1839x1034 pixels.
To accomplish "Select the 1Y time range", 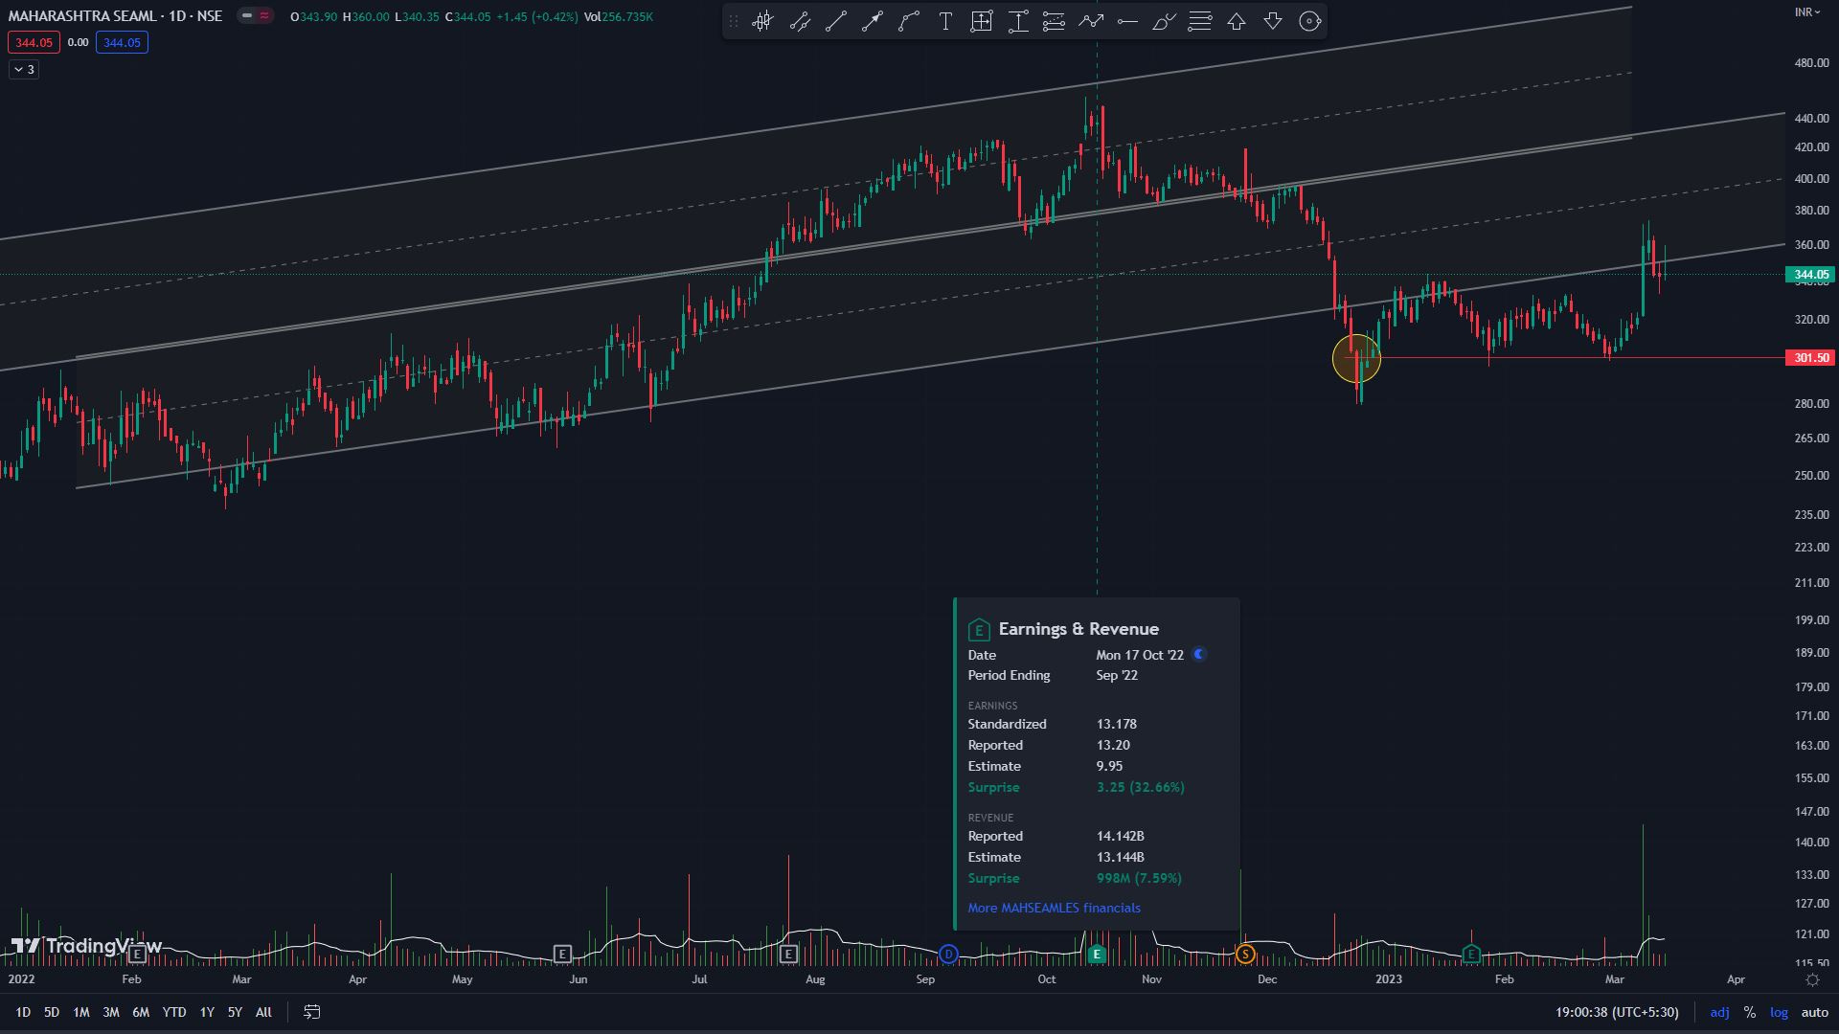I will (207, 1012).
